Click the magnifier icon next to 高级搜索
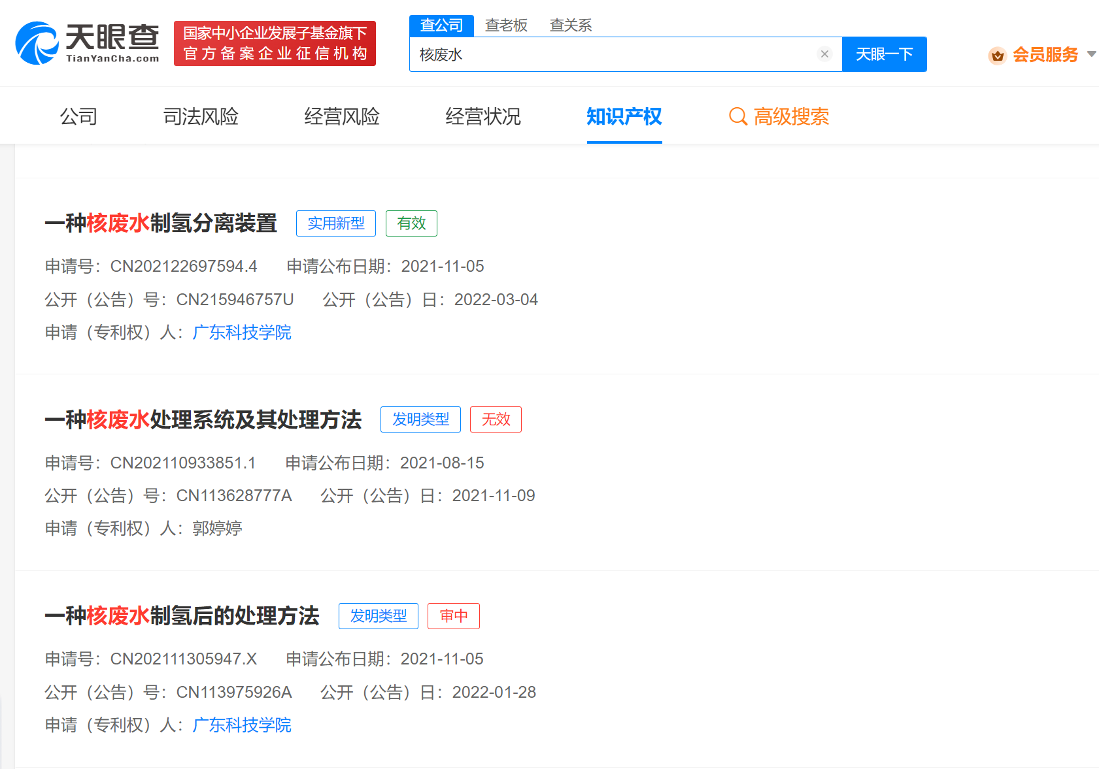The height and width of the screenshot is (769, 1099). click(737, 116)
